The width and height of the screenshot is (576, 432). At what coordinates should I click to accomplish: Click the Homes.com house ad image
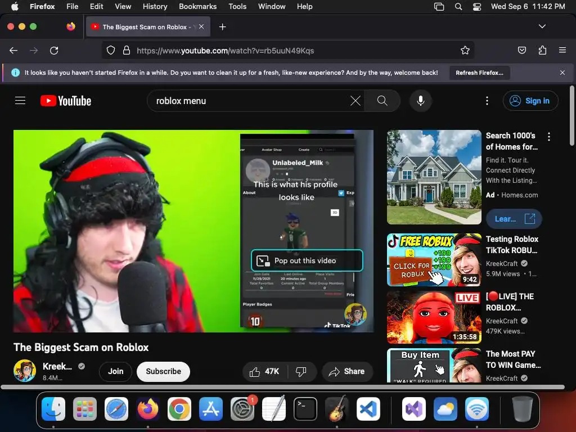pyautogui.click(x=434, y=177)
